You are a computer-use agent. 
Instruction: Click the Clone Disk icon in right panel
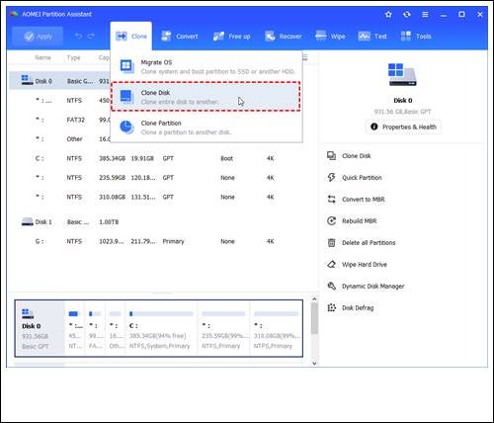(331, 155)
